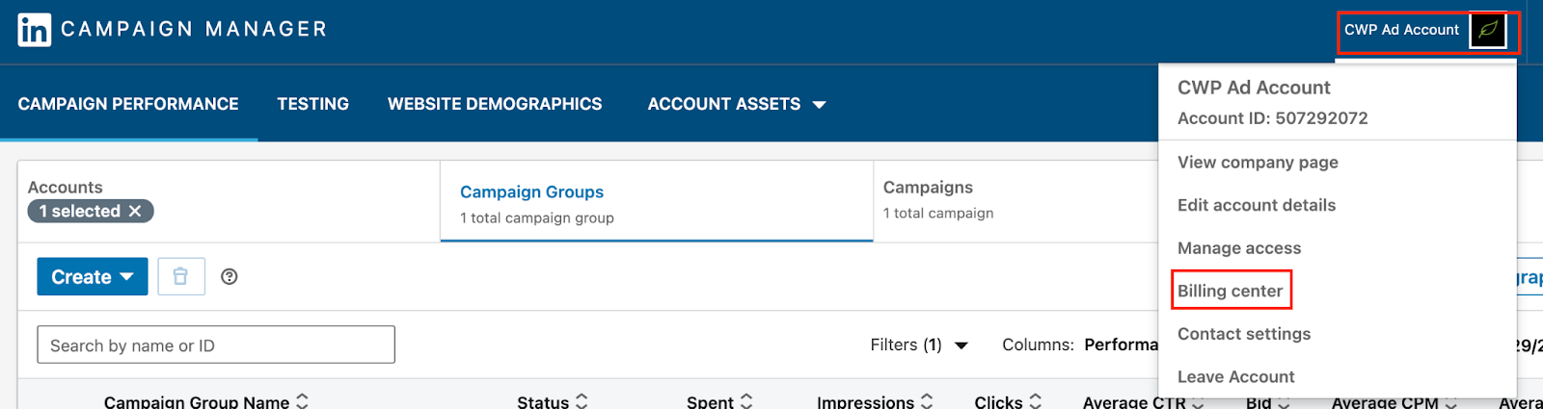Sort by Impressions column arrows

click(x=927, y=401)
